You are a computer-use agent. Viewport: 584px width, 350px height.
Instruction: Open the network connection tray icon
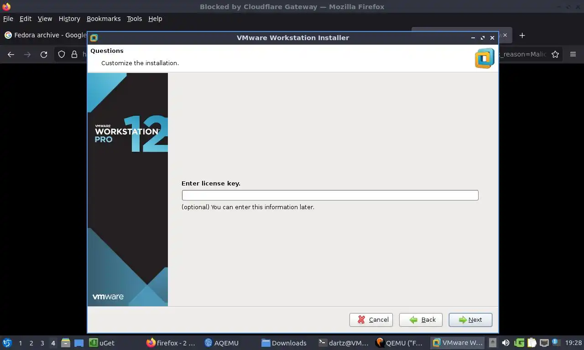pyautogui.click(x=544, y=343)
